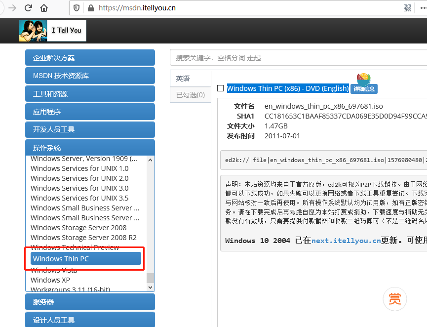Reload the page with refresh icon
The width and height of the screenshot is (427, 327).
28,8
